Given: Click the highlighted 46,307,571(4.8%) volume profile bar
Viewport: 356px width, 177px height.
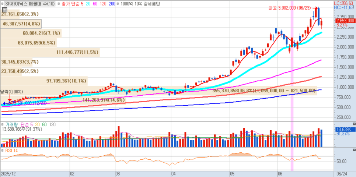Looking at the screenshot, I should tap(22, 24).
